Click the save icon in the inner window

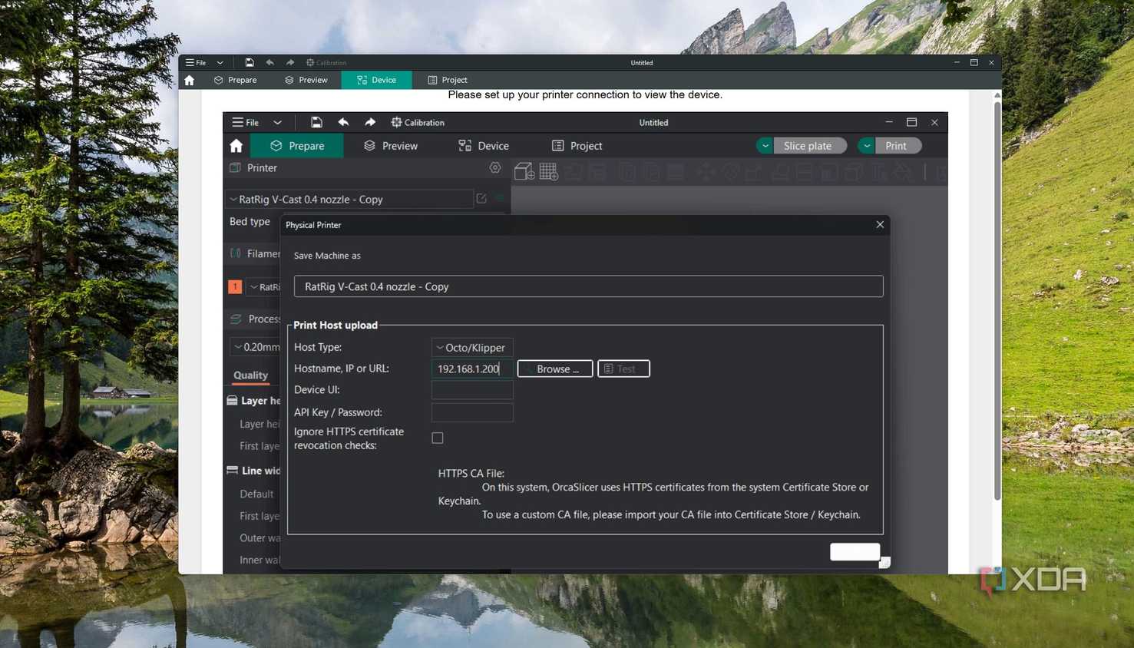(316, 122)
